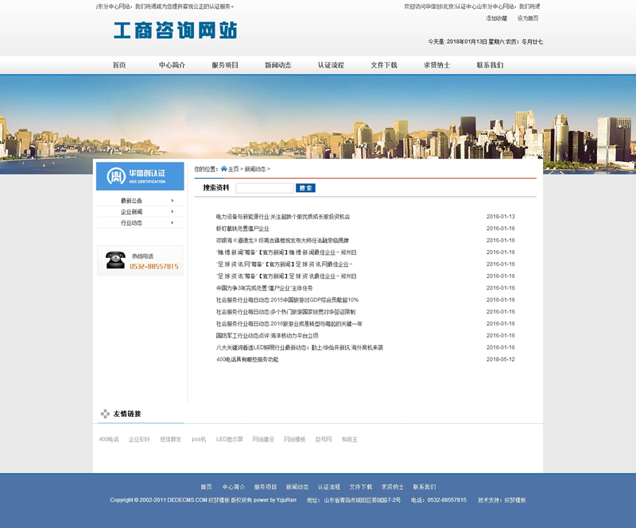
Task: Click the 添加收藏 link at top right
Action: point(496,17)
